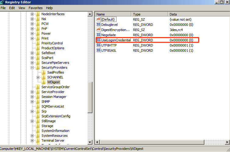Select the Debuglevel DWORD icon
Viewport: 230px width, 152px height.
98,25
